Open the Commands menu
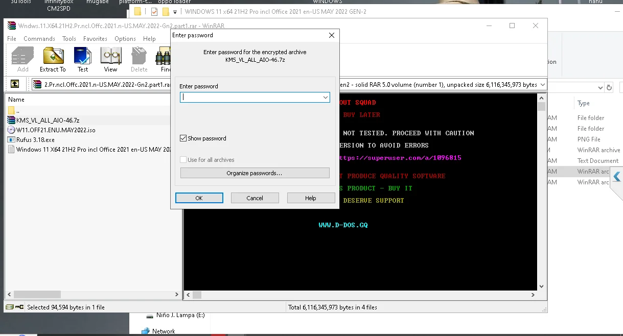 tap(39, 39)
